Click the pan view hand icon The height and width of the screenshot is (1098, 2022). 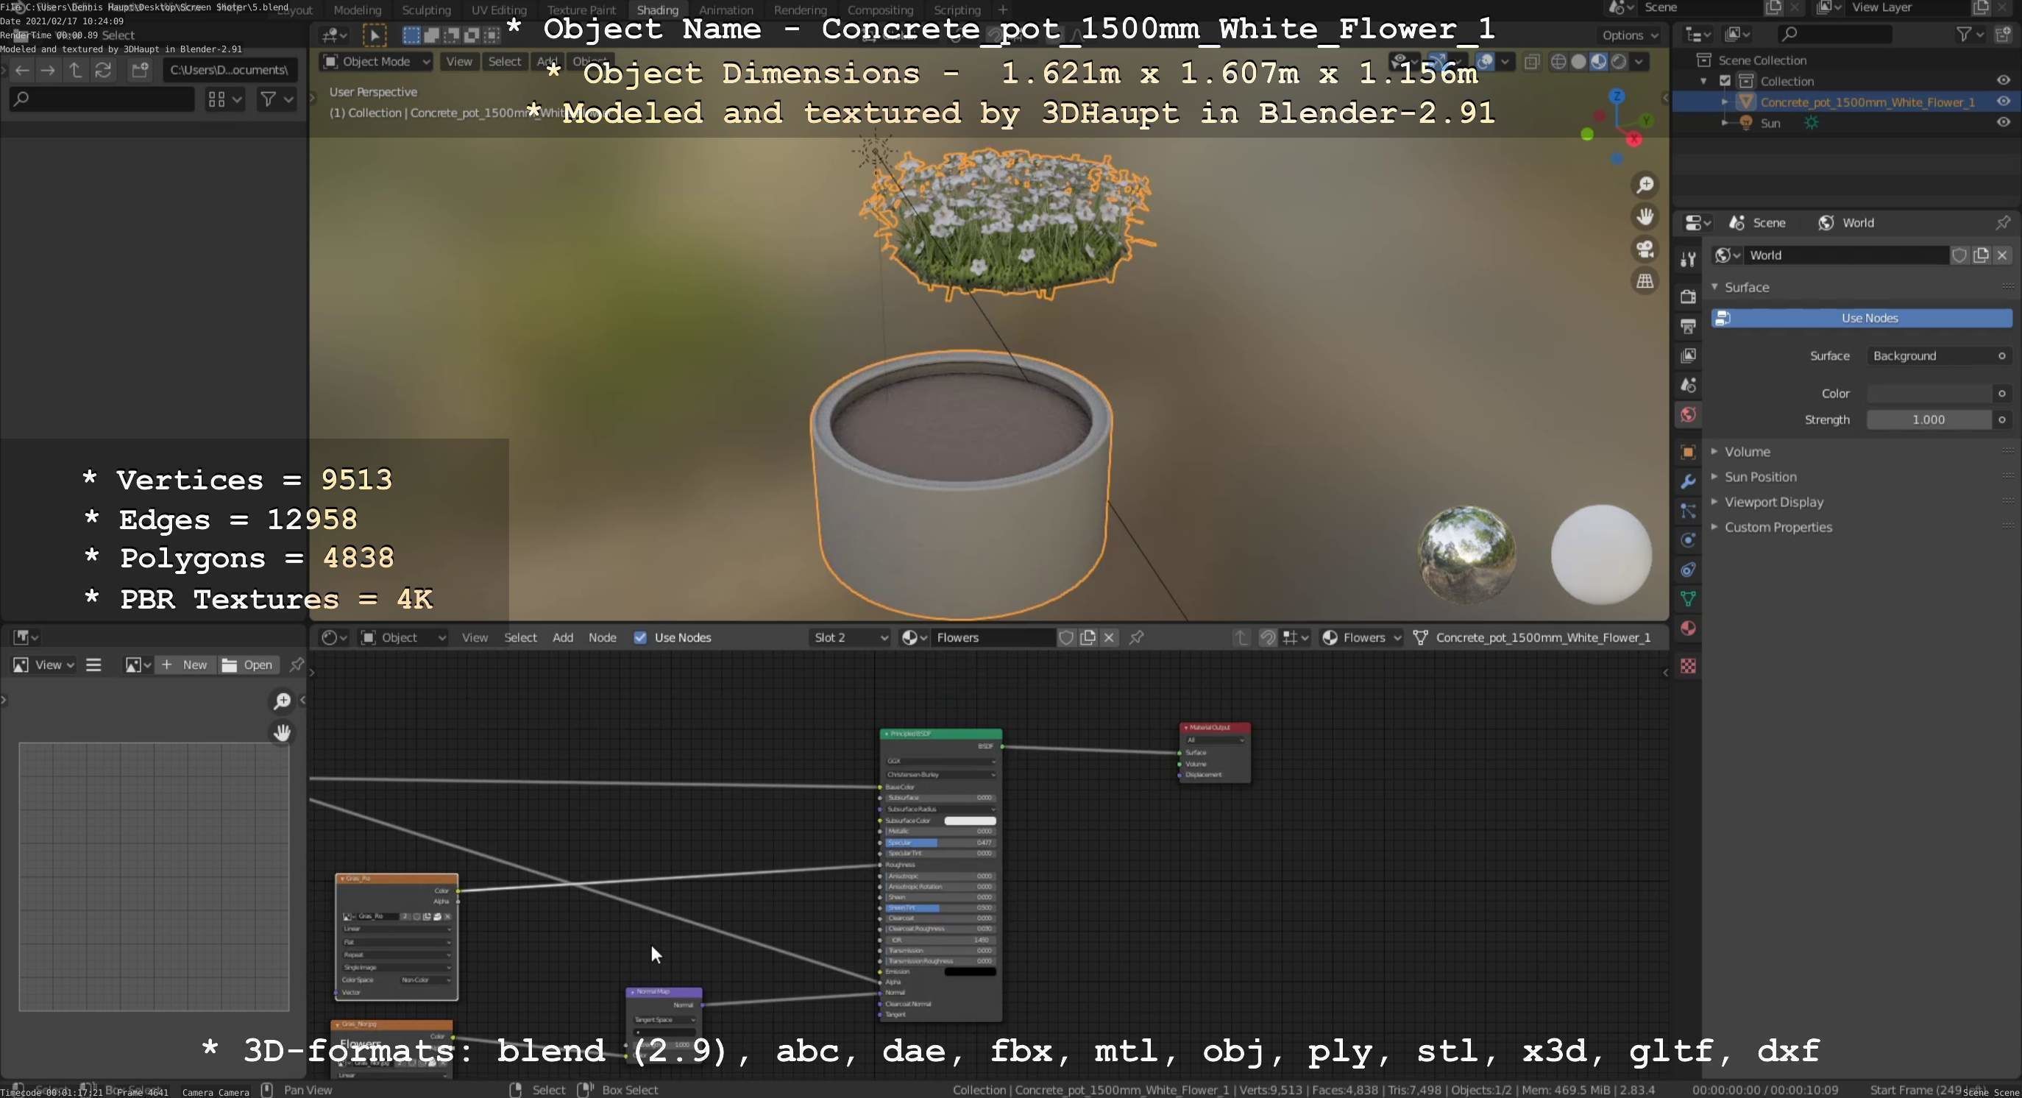tap(1645, 216)
